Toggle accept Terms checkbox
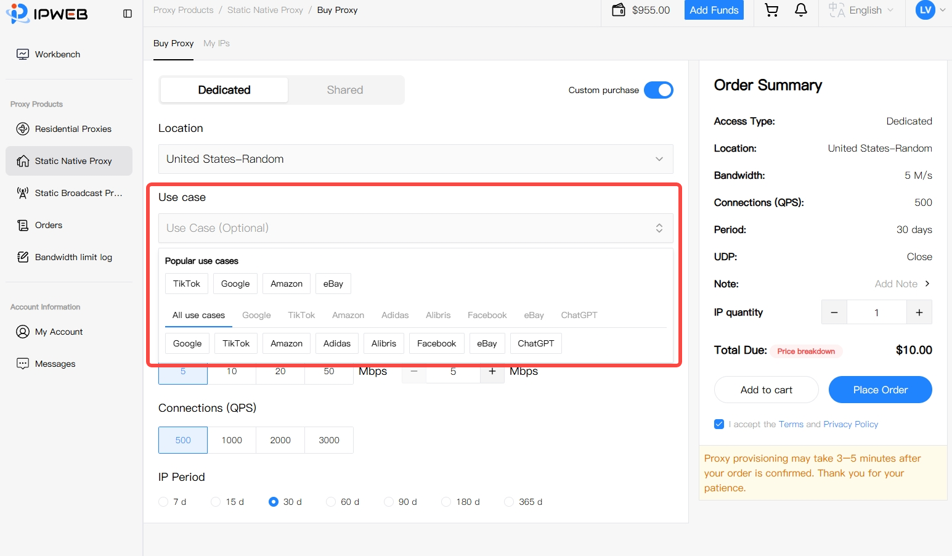This screenshot has width=952, height=556. tap(719, 424)
